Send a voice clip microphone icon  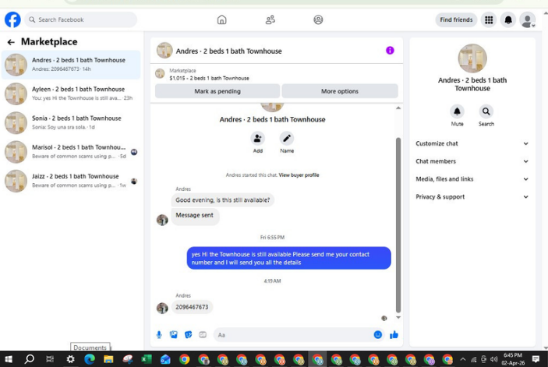coord(159,335)
